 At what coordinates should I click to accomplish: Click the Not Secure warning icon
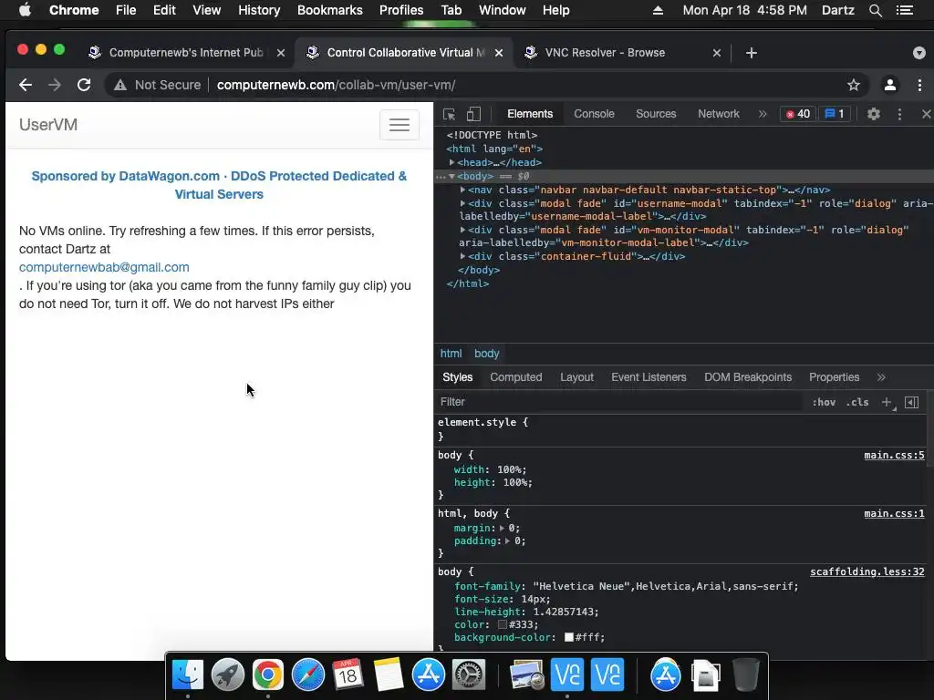[120, 85]
